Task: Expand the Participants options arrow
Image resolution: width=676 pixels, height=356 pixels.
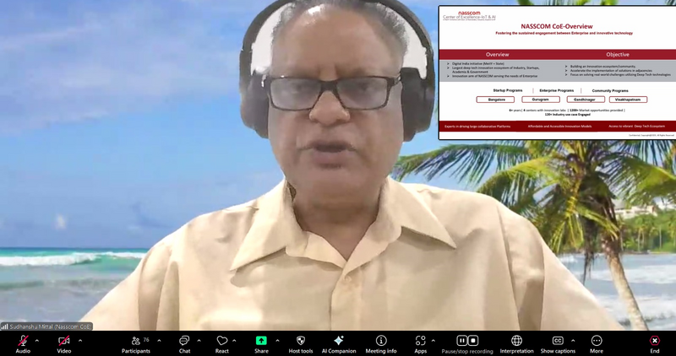Action: point(159,341)
